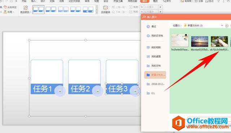Open the 我的桌面 desktop folder

coord(154,56)
